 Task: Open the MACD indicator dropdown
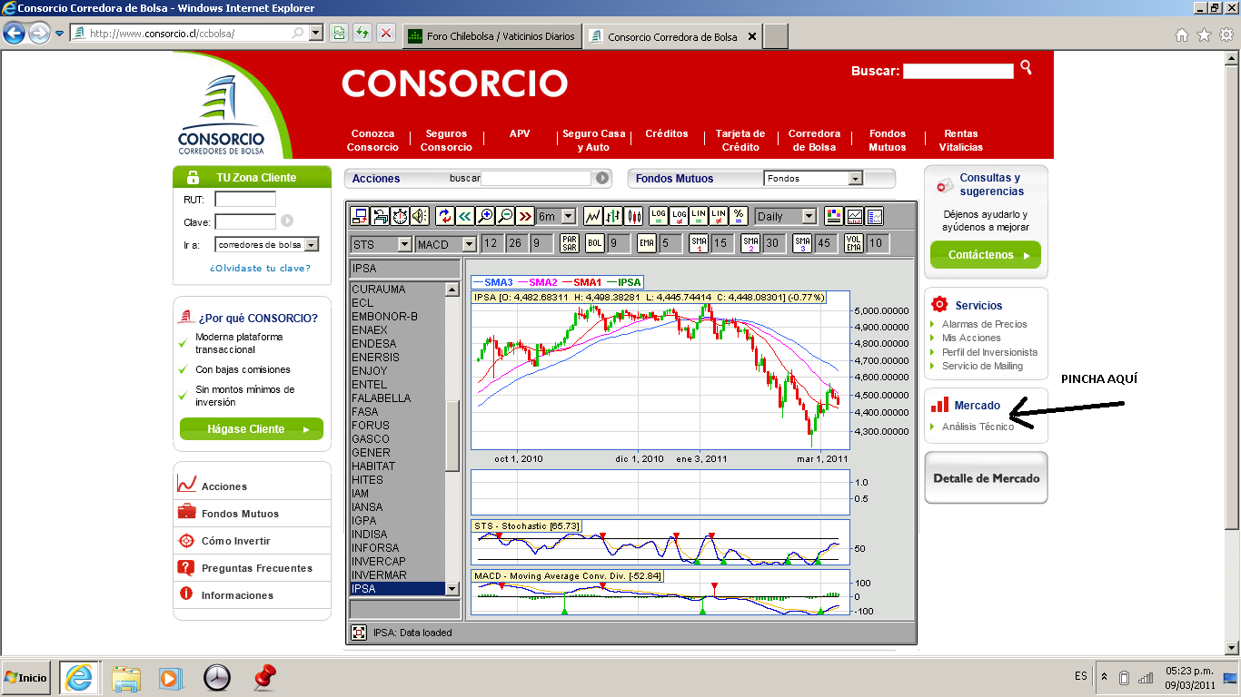pyautogui.click(x=446, y=244)
